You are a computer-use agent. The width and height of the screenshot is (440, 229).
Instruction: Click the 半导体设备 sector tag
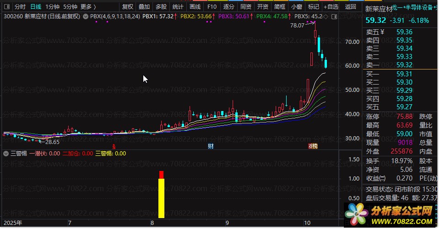coord(419,8)
